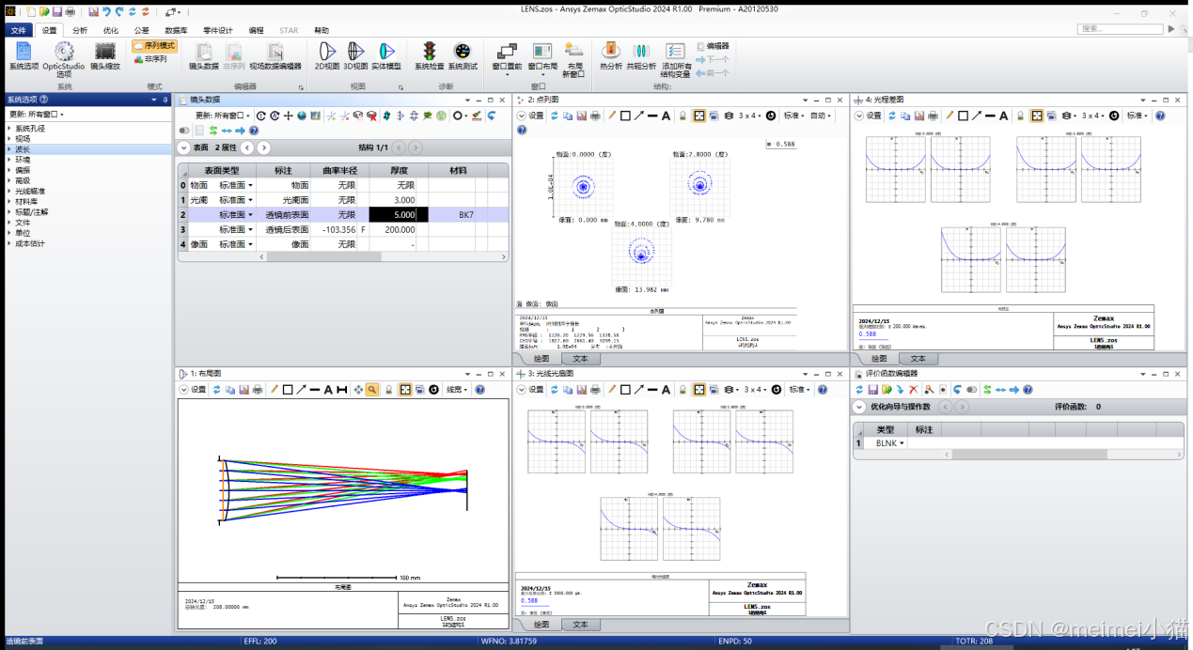The width and height of the screenshot is (1193, 650).
Task: Click the search box in title bar
Action: (1121, 29)
